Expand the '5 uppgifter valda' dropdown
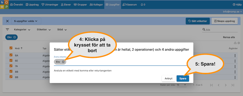Screen dimensions: 243x96 26,21
